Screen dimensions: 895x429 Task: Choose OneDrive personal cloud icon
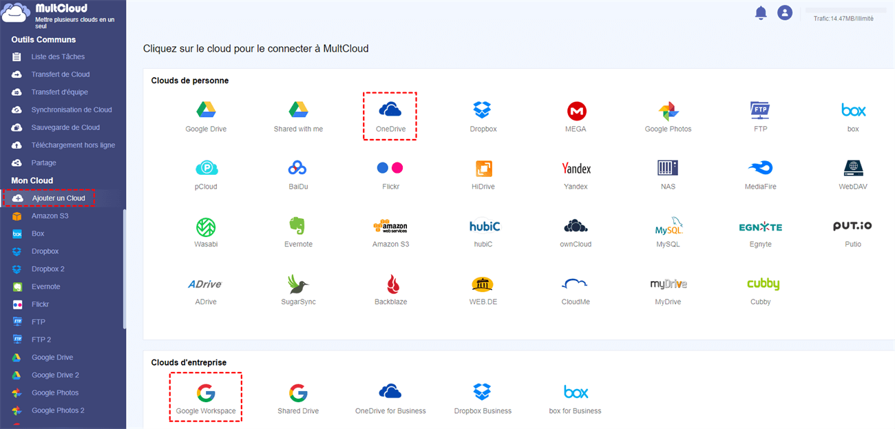pyautogui.click(x=390, y=109)
